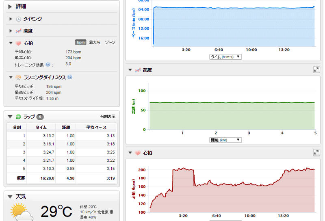Click the clock icon beside タイミング
The height and width of the screenshot is (221, 325).
click(18, 19)
